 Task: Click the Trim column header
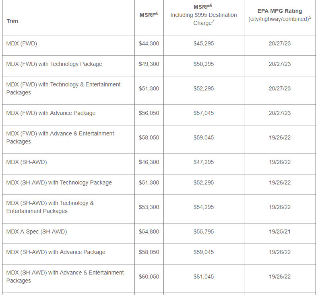point(12,21)
